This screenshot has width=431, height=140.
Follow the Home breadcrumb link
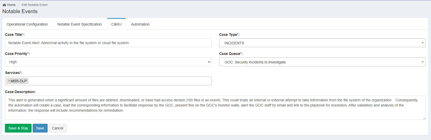[x=11, y=5]
